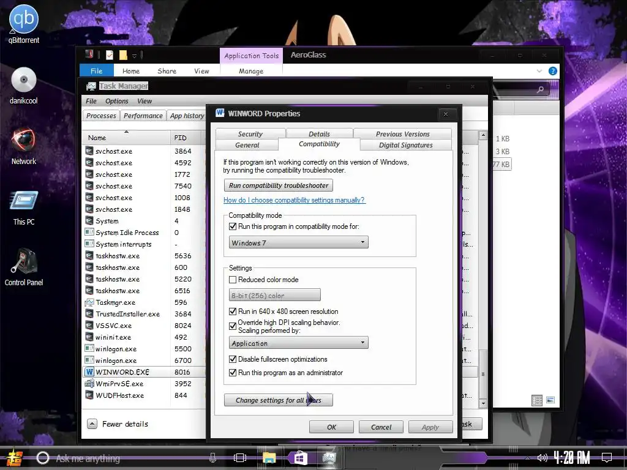
Task: Switch to App history tab
Action: click(x=187, y=116)
